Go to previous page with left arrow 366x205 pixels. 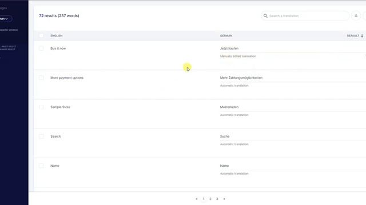pyautogui.click(x=197, y=199)
